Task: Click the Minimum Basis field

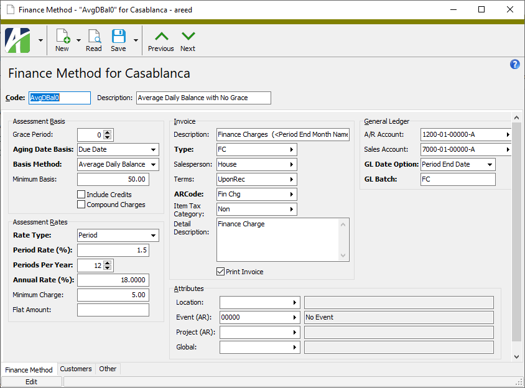Action: [113, 180]
